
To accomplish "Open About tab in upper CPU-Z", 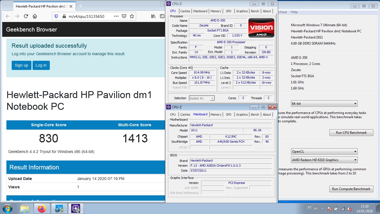I will click(267, 11).
